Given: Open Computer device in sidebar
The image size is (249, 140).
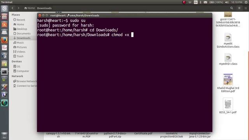Looking at the screenshot, I should coord(21,71).
